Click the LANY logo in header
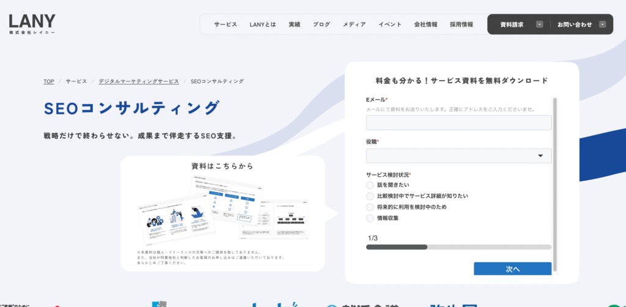Image resolution: width=626 pixels, height=307 pixels. tap(32, 24)
